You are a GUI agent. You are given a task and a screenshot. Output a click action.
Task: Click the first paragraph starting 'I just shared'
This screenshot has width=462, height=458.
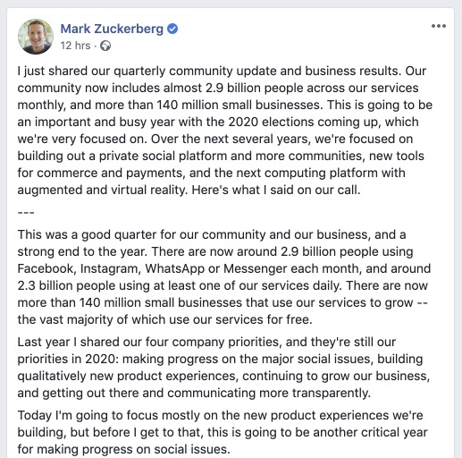[x=225, y=131]
